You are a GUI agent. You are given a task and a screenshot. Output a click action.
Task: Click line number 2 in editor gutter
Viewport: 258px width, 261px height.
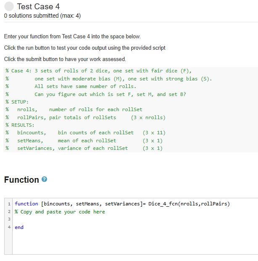click(9, 212)
